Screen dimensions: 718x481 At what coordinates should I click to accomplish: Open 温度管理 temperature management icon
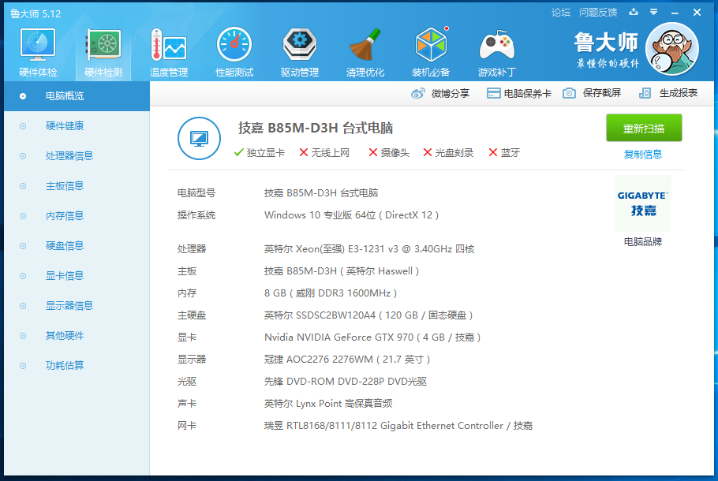pos(169,44)
